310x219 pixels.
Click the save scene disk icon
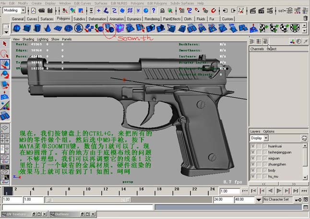coord(50,11)
